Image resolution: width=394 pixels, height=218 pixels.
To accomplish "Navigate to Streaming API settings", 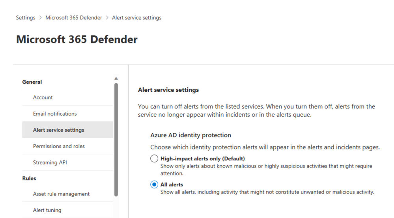I will point(50,162).
